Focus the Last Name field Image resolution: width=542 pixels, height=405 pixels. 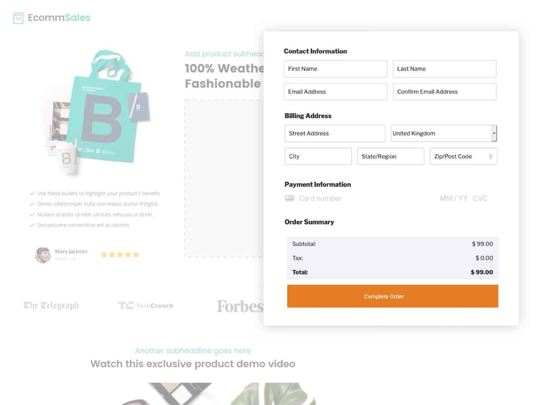click(444, 69)
